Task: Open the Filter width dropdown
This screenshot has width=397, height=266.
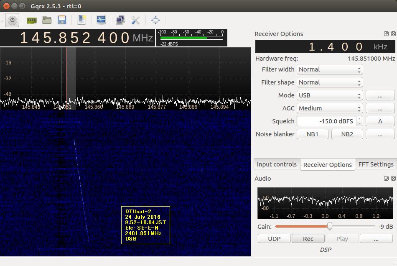Action: tap(330, 69)
